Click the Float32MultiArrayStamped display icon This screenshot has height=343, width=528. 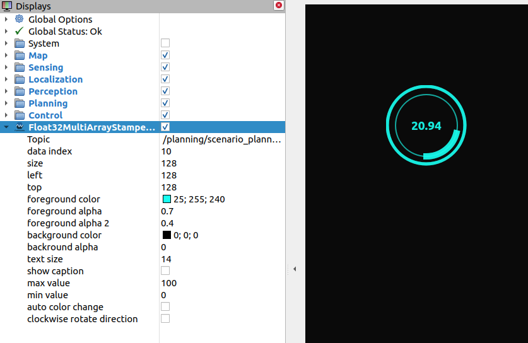pos(20,127)
